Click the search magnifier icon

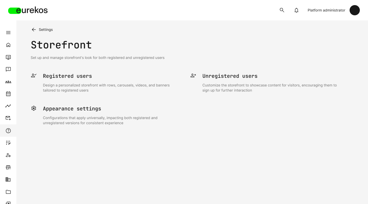(x=282, y=10)
